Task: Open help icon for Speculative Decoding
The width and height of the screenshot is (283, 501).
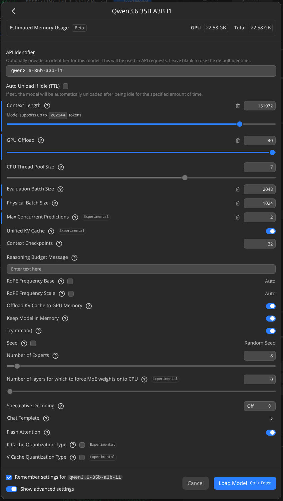Action: [x=61, y=406]
